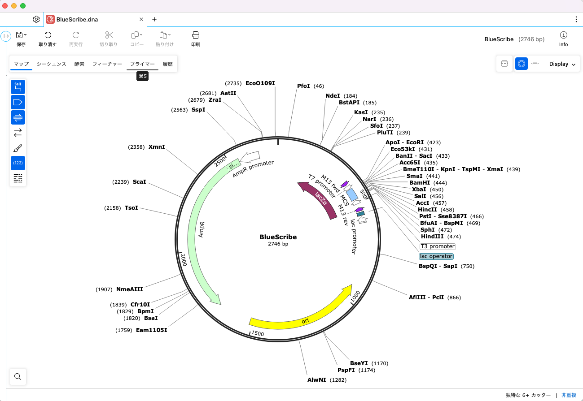Open the 履歴 history tab
This screenshot has height=401, width=583.
coord(167,64)
